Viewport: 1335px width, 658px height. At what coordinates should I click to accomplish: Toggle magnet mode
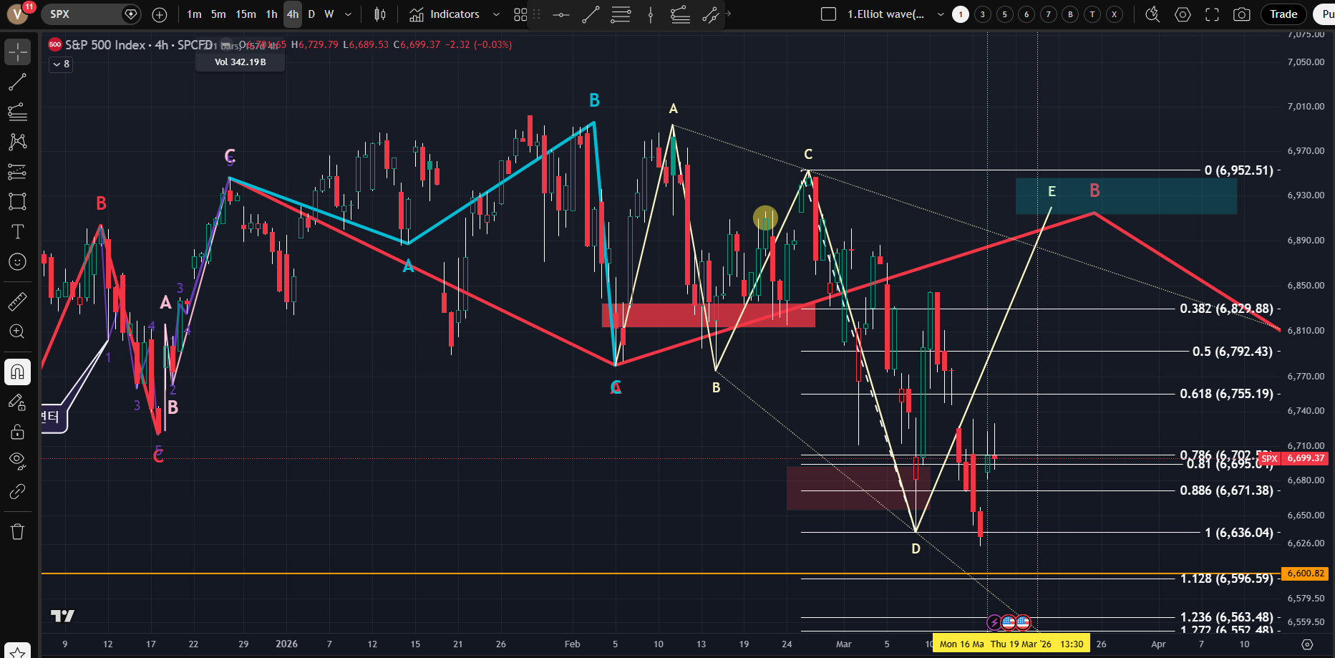tap(17, 372)
